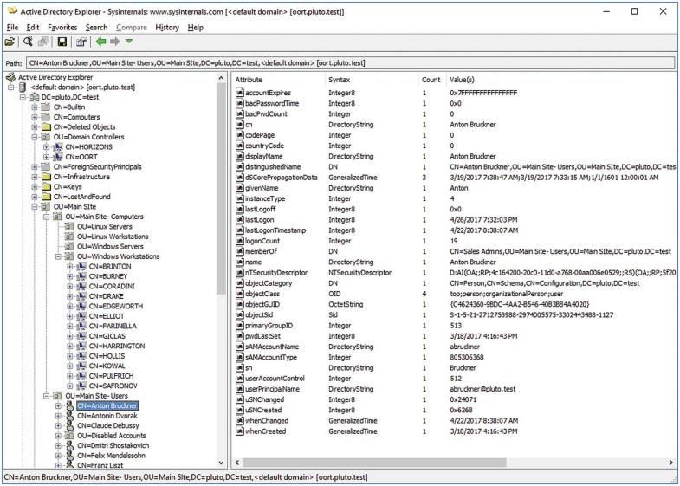Click the whenCreated attribute name
Image resolution: width=680 pixels, height=486 pixels.
coord(265,431)
